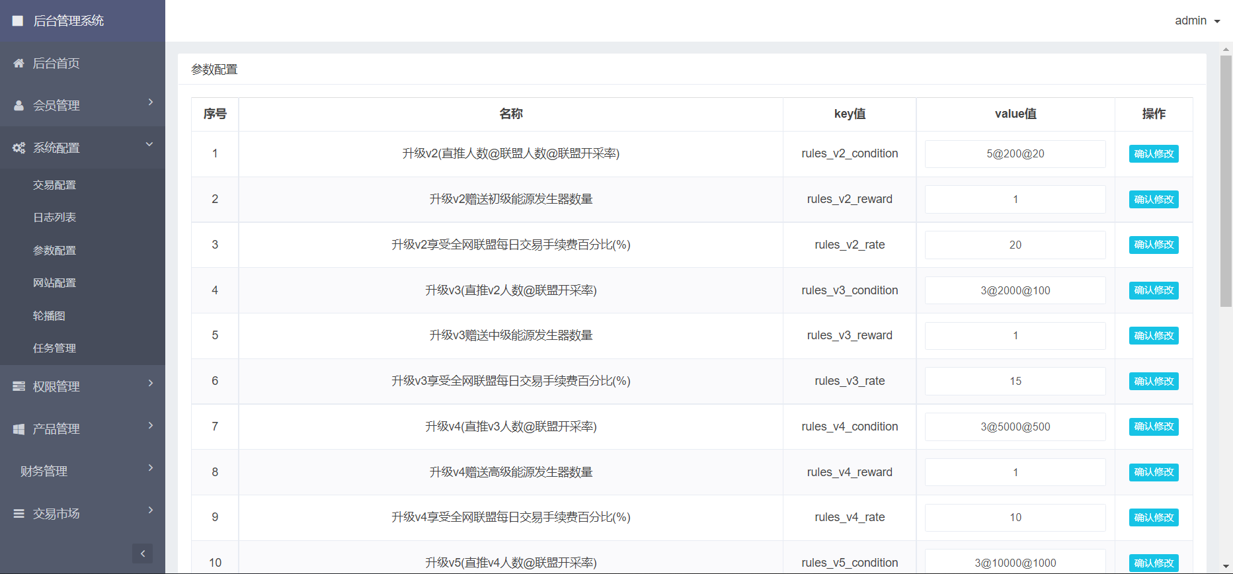Select the 升级v2赠送初级能源发生器数量 cell
This screenshot has height=574, width=1233.
(x=511, y=200)
